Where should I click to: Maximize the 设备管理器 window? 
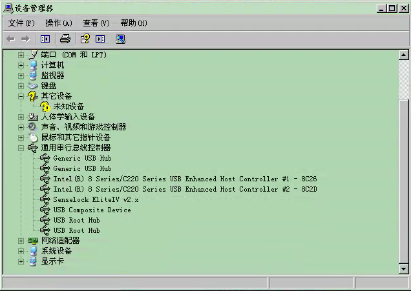(x=392, y=8)
